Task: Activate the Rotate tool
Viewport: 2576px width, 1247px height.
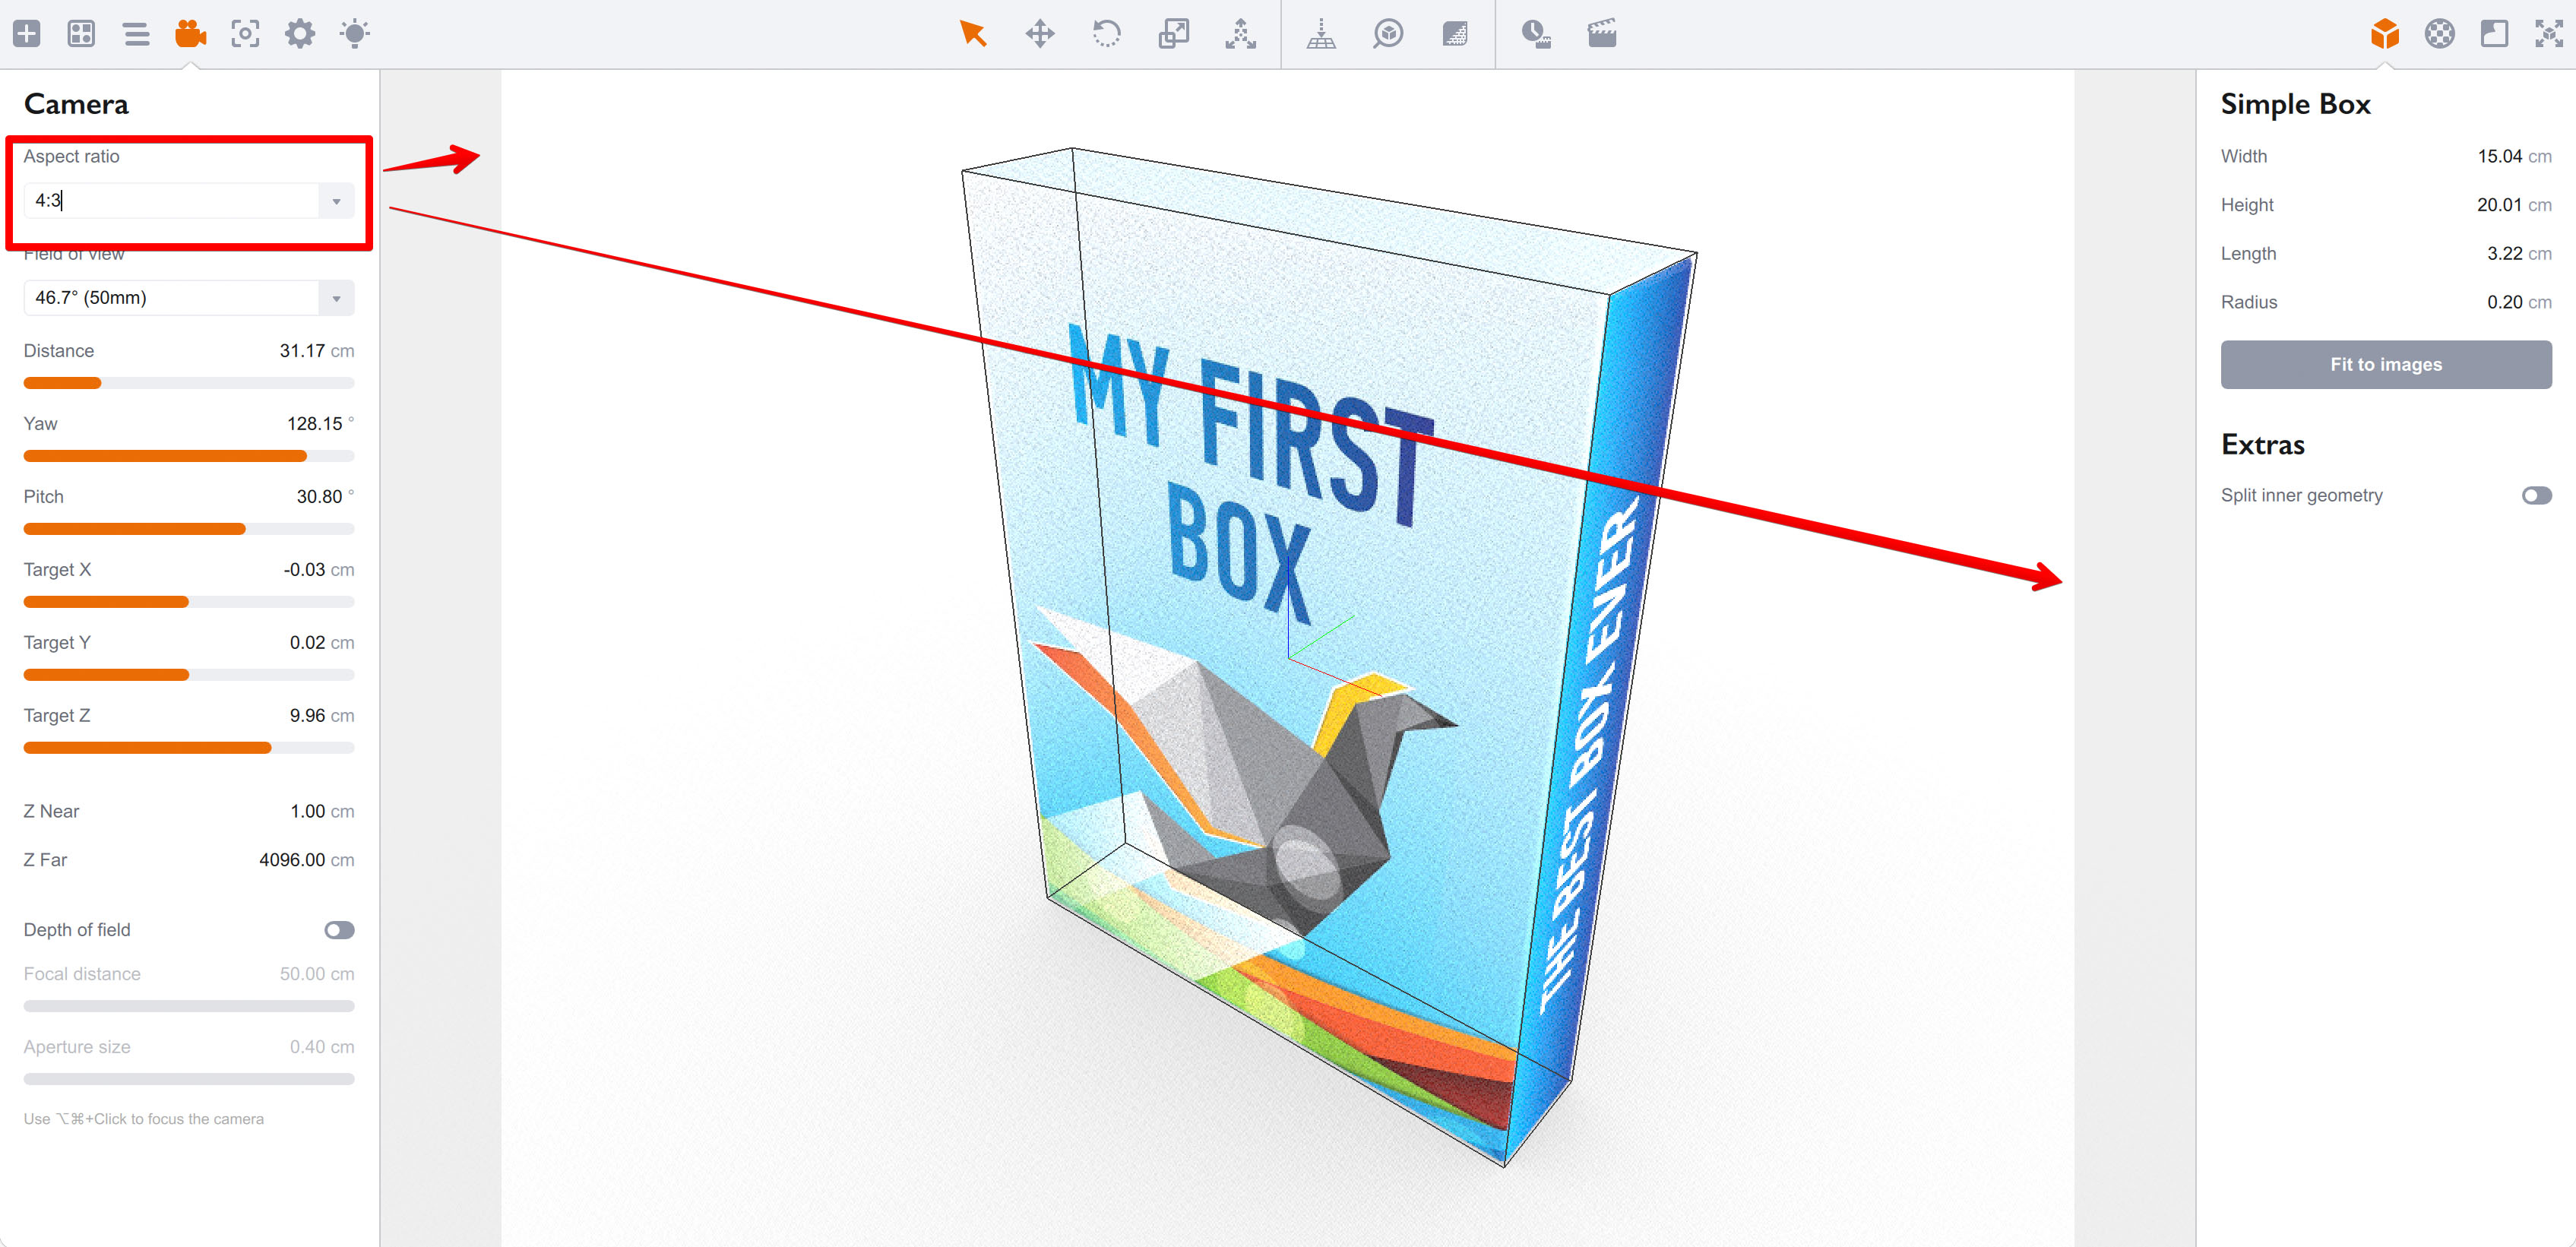Action: pyautogui.click(x=1106, y=34)
